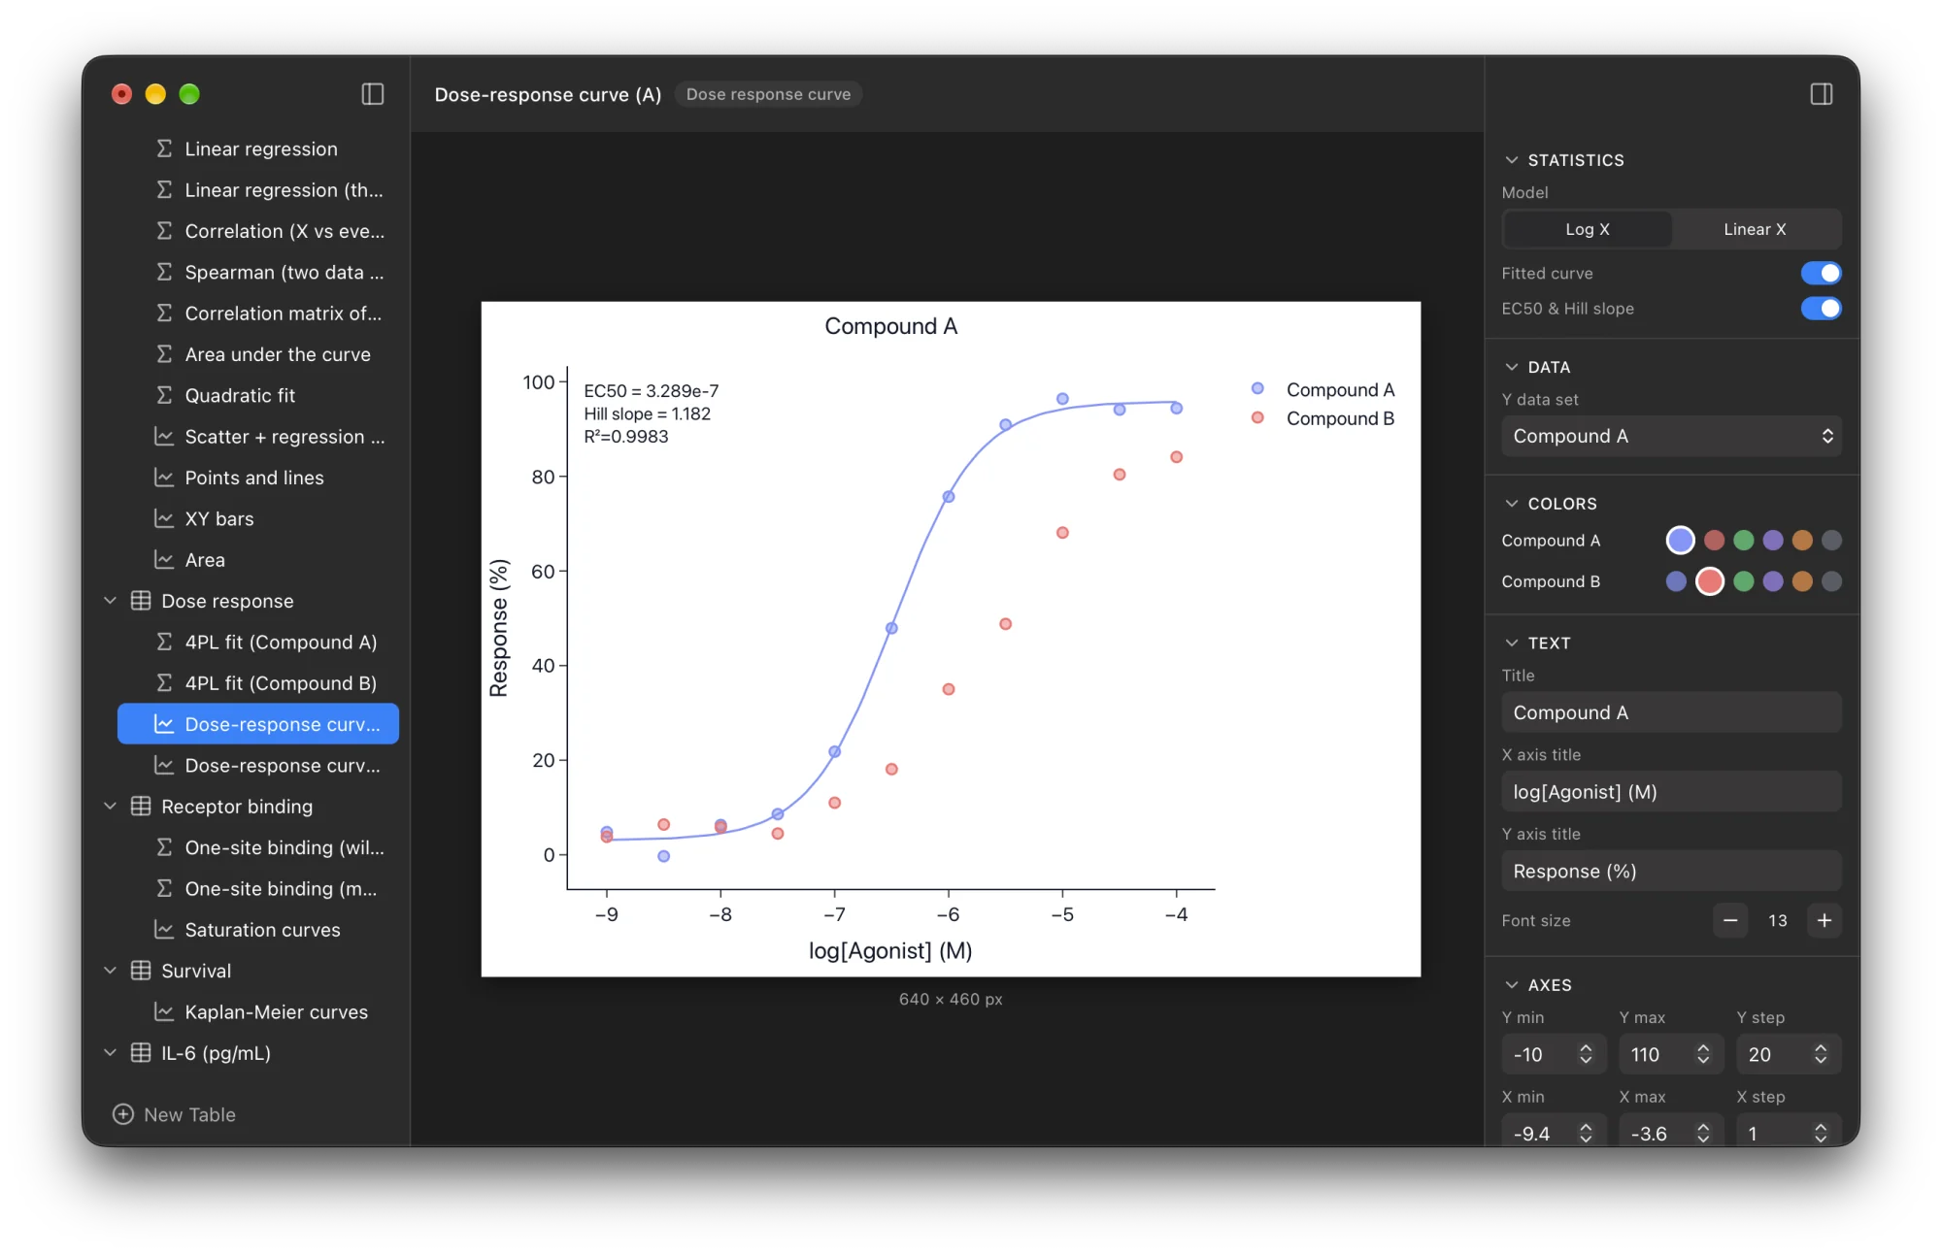Toggle the right inspector panel icon
The image size is (1942, 1255).
(x=1822, y=94)
